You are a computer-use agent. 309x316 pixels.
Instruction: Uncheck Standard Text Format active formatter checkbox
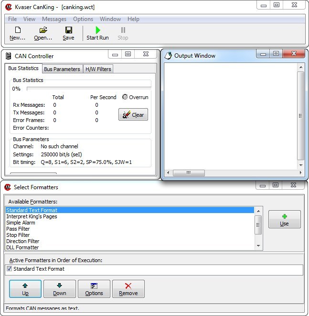pyautogui.click(x=9, y=269)
